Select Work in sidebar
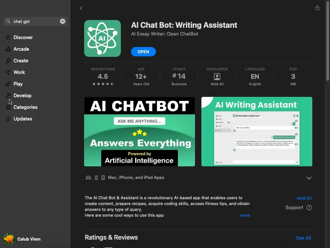Viewport: 330px width, 248px height. coord(19,72)
